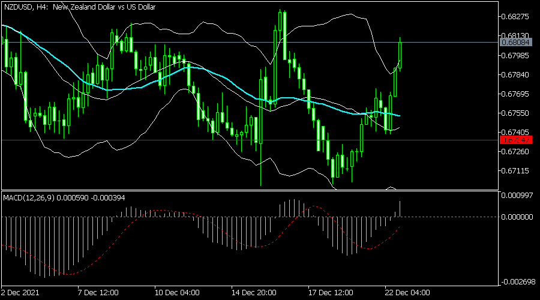Click the 0.67840 price scale value

515,75
